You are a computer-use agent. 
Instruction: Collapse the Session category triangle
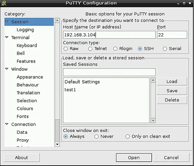7,22
